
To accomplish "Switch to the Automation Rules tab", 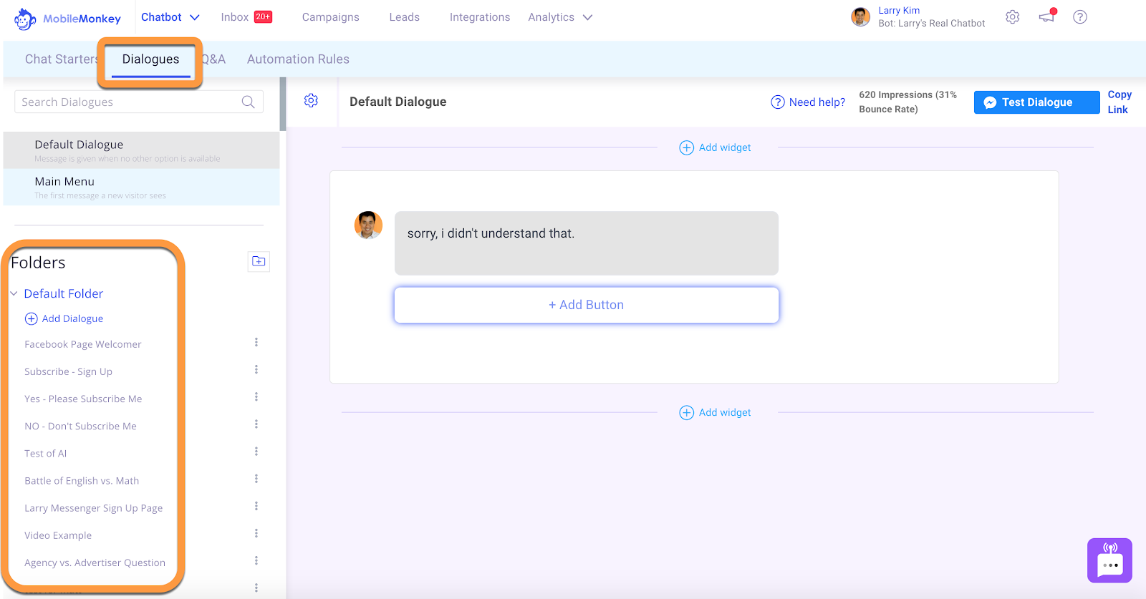I will pyautogui.click(x=298, y=59).
